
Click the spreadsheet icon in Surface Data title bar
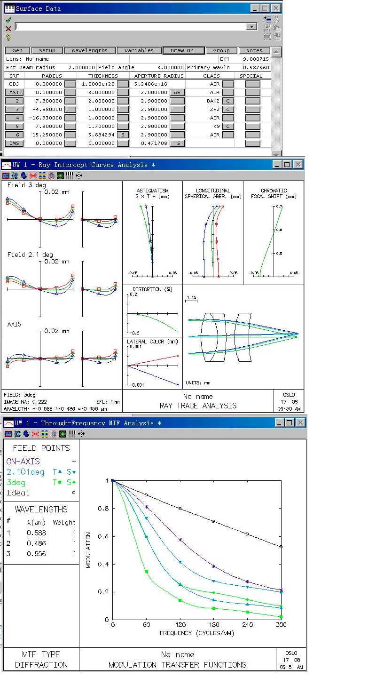coord(9,8)
